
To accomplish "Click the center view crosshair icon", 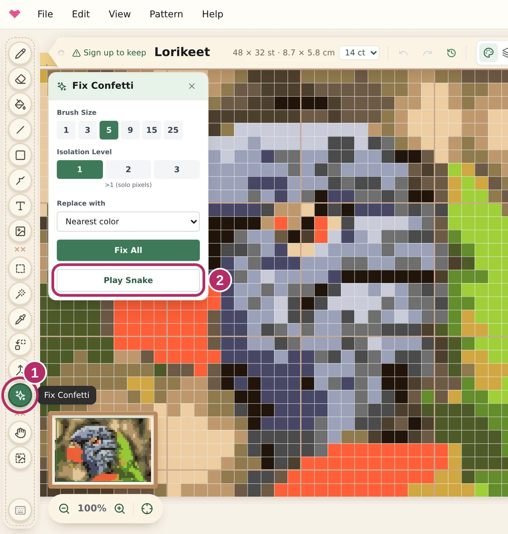I will point(147,509).
